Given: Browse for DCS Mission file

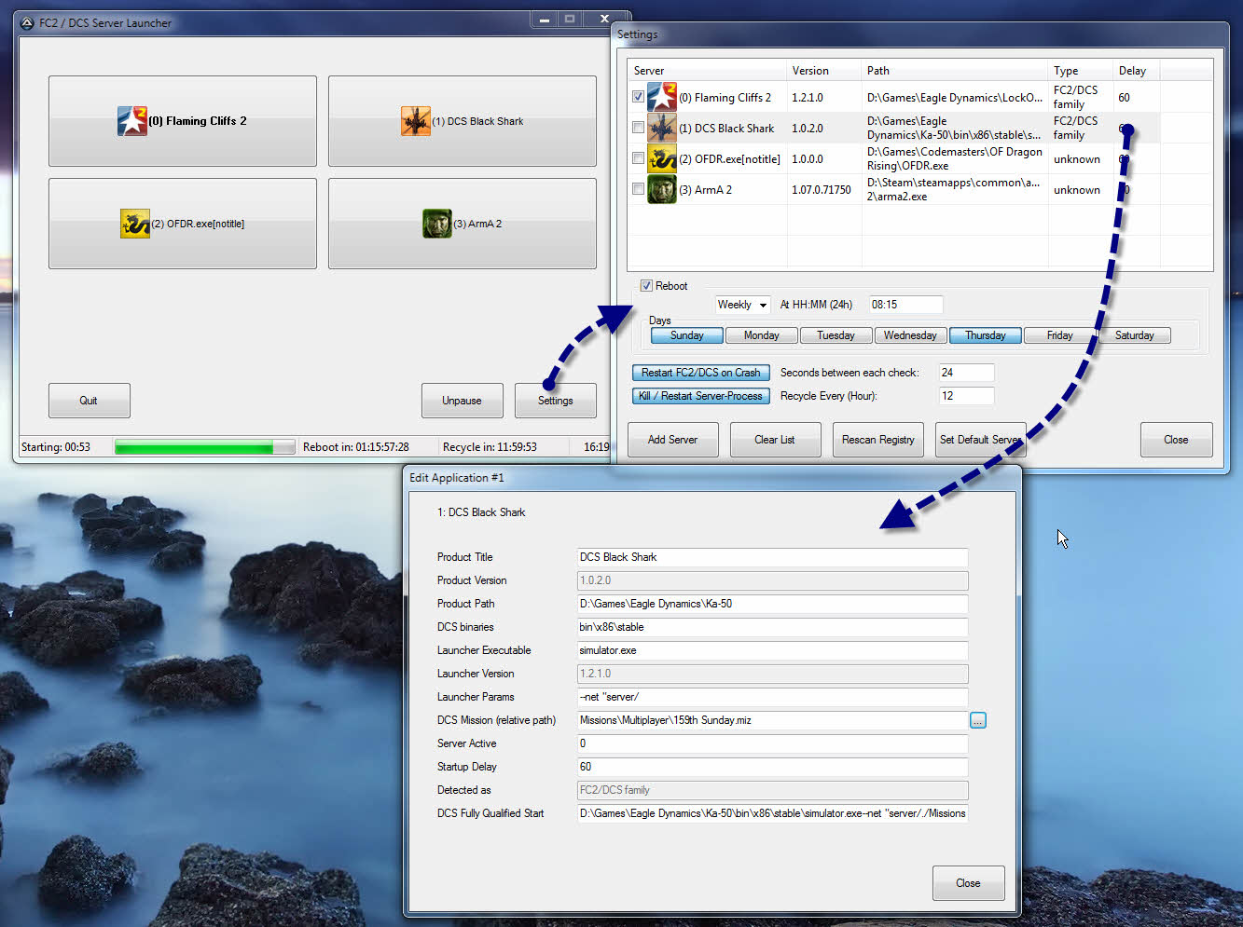Looking at the screenshot, I should pos(977,720).
